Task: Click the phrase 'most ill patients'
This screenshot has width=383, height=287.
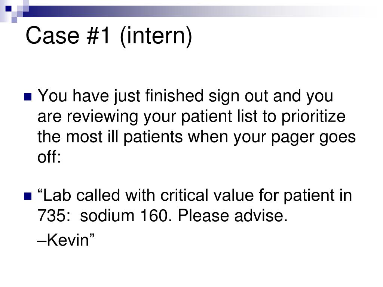Action: [x=124, y=137]
